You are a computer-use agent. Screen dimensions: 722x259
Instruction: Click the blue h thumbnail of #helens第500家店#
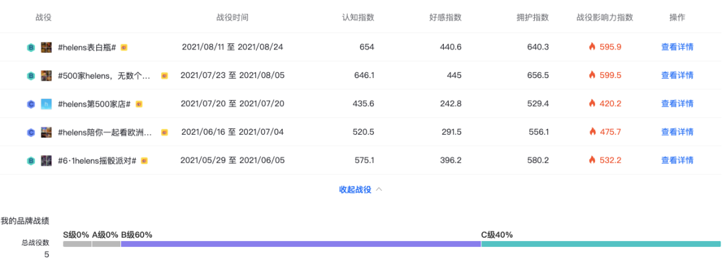coord(46,104)
